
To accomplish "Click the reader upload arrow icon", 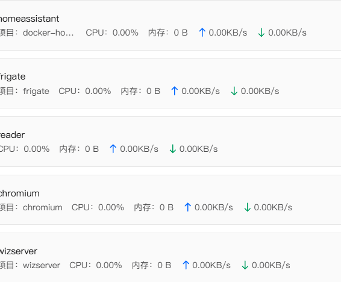I will (113, 149).
